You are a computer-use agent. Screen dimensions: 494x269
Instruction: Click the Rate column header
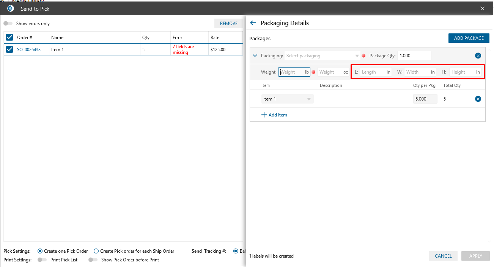pos(215,38)
